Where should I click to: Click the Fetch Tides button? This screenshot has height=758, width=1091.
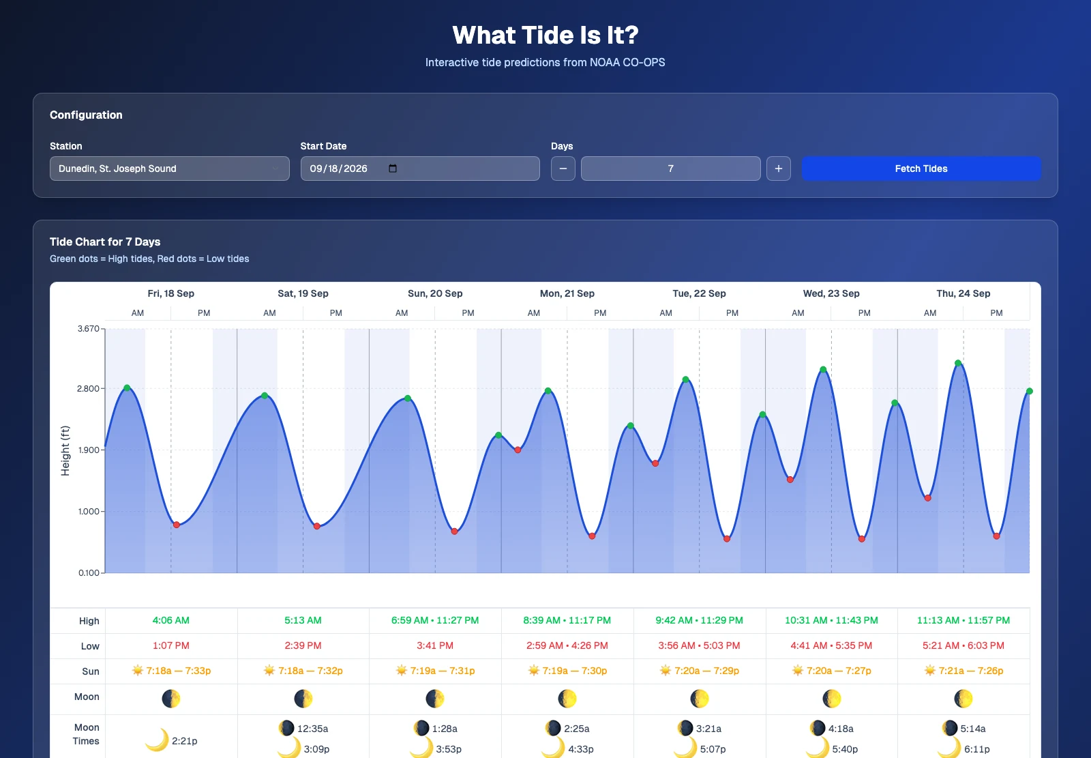click(x=921, y=169)
